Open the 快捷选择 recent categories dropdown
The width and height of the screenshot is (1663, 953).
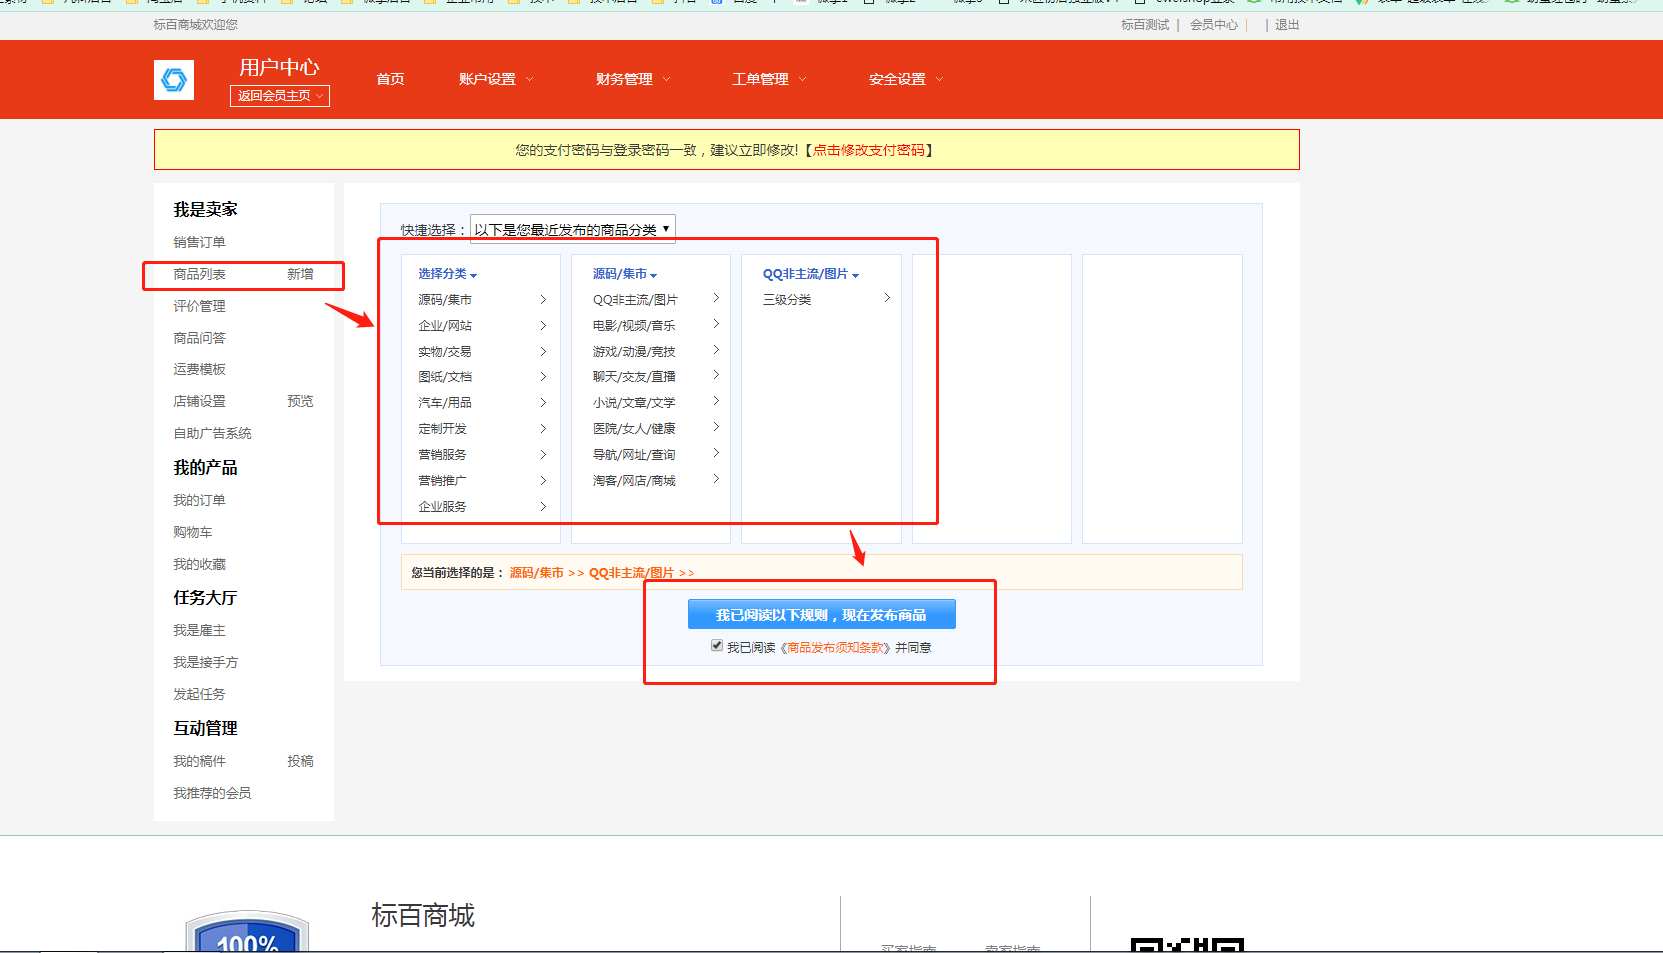coord(572,229)
